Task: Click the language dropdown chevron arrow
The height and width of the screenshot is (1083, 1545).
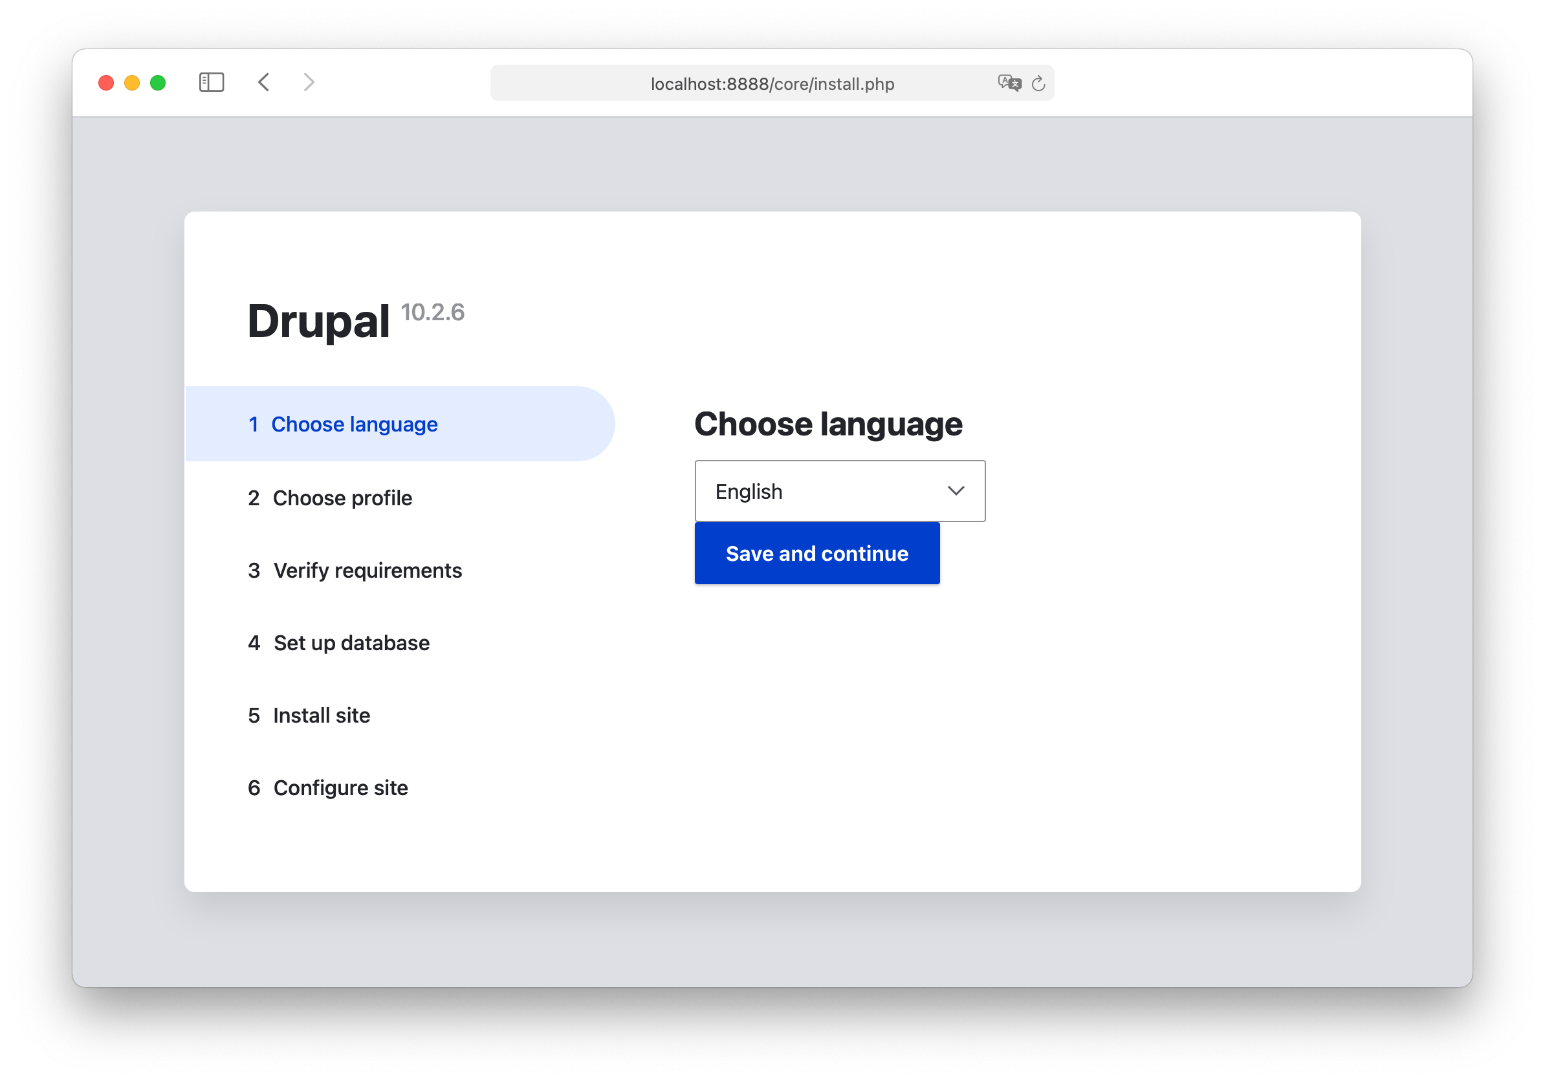Action: click(956, 491)
